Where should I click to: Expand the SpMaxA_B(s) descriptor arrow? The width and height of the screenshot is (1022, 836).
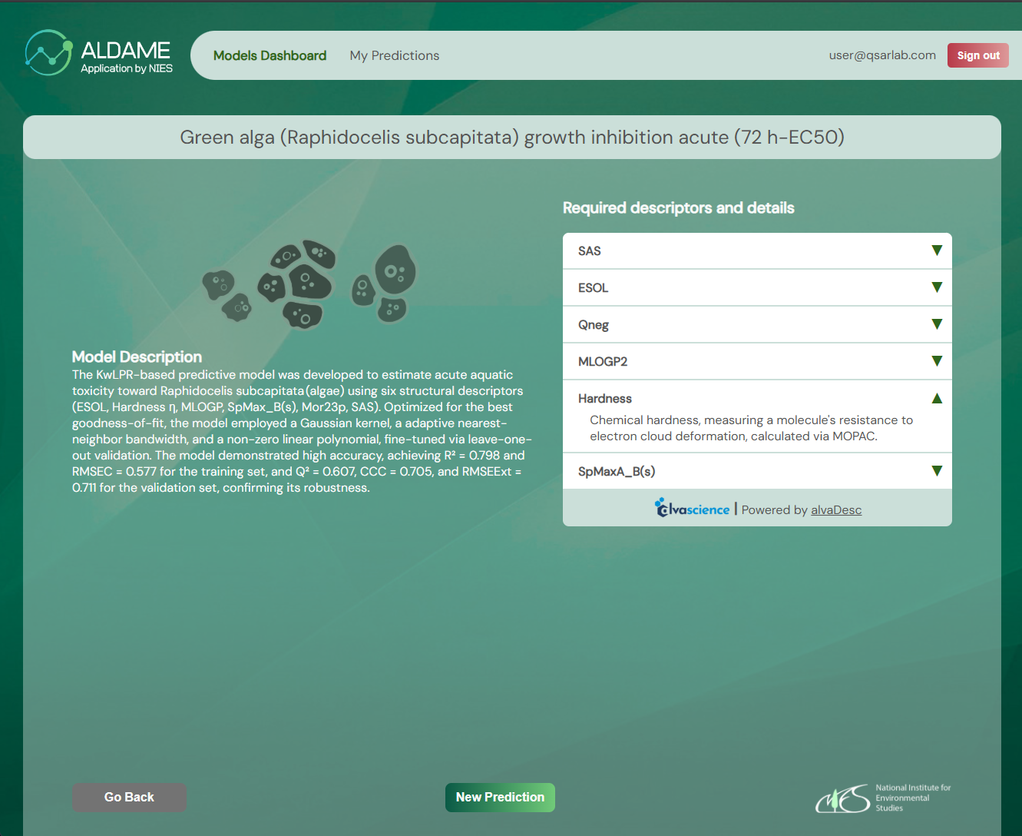click(x=936, y=471)
